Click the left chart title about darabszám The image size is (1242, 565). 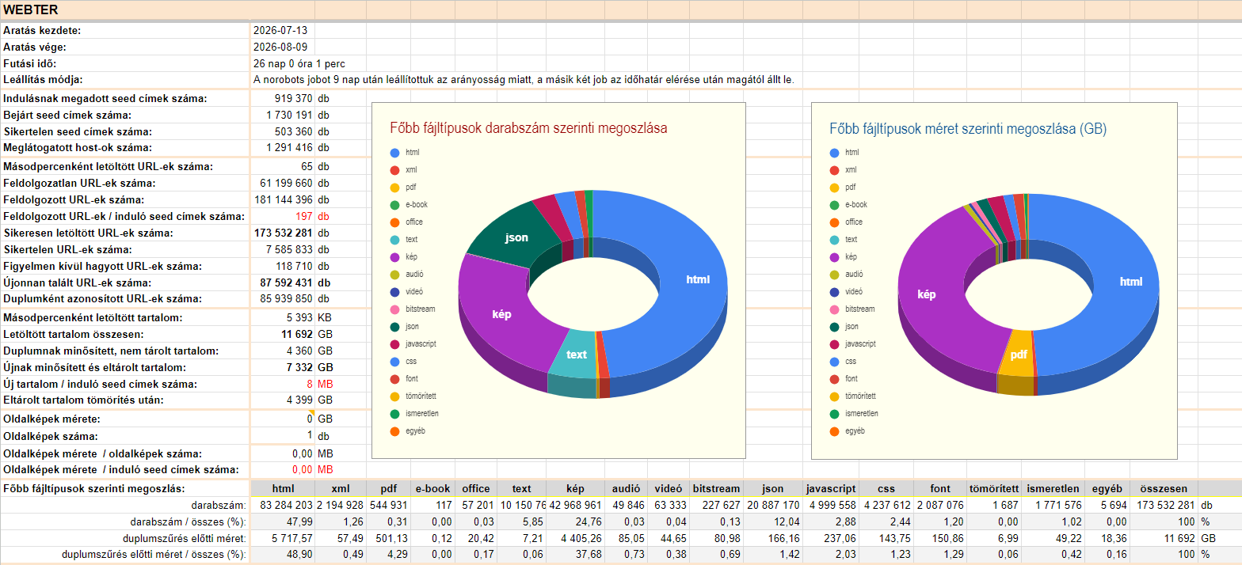point(528,127)
